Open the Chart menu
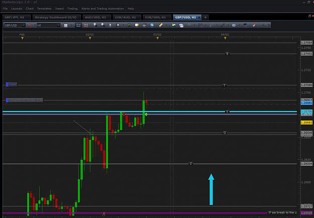Screen dimensions: 314x218 point(30,9)
